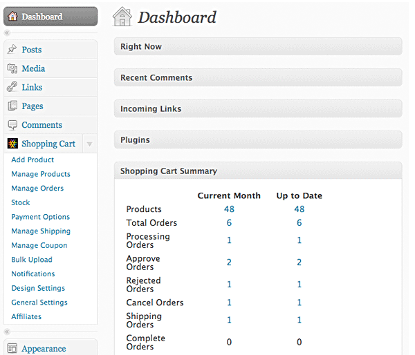Screen dimensions: 415x355
Task: Click the Up to Date column header
Action: pos(299,195)
